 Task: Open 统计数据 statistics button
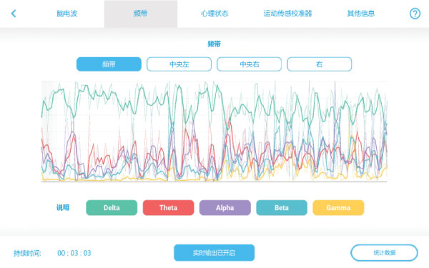click(384, 253)
